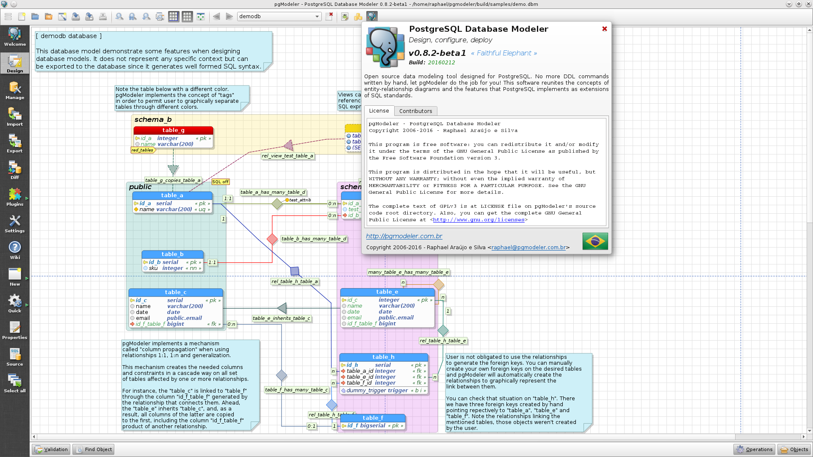Open Settings from sidebar
The image size is (813, 457).
[x=15, y=223]
